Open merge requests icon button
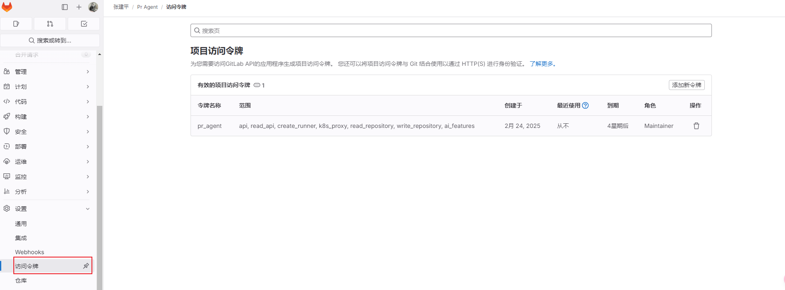The image size is (785, 290). (x=50, y=24)
